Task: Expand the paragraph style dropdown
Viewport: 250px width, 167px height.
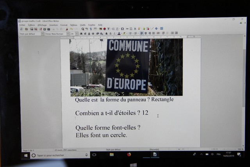Action: click(41, 34)
